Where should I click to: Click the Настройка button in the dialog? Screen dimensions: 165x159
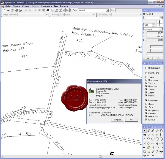(117, 120)
